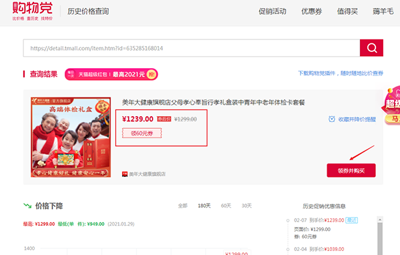Open 优惠券 in top navigation

(x=311, y=11)
